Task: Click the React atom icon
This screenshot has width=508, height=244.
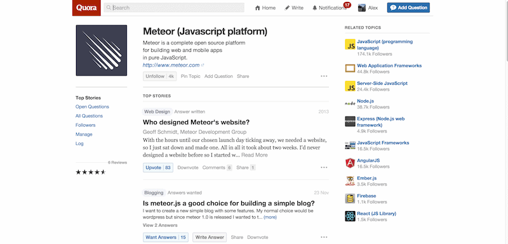Action: pos(351,216)
